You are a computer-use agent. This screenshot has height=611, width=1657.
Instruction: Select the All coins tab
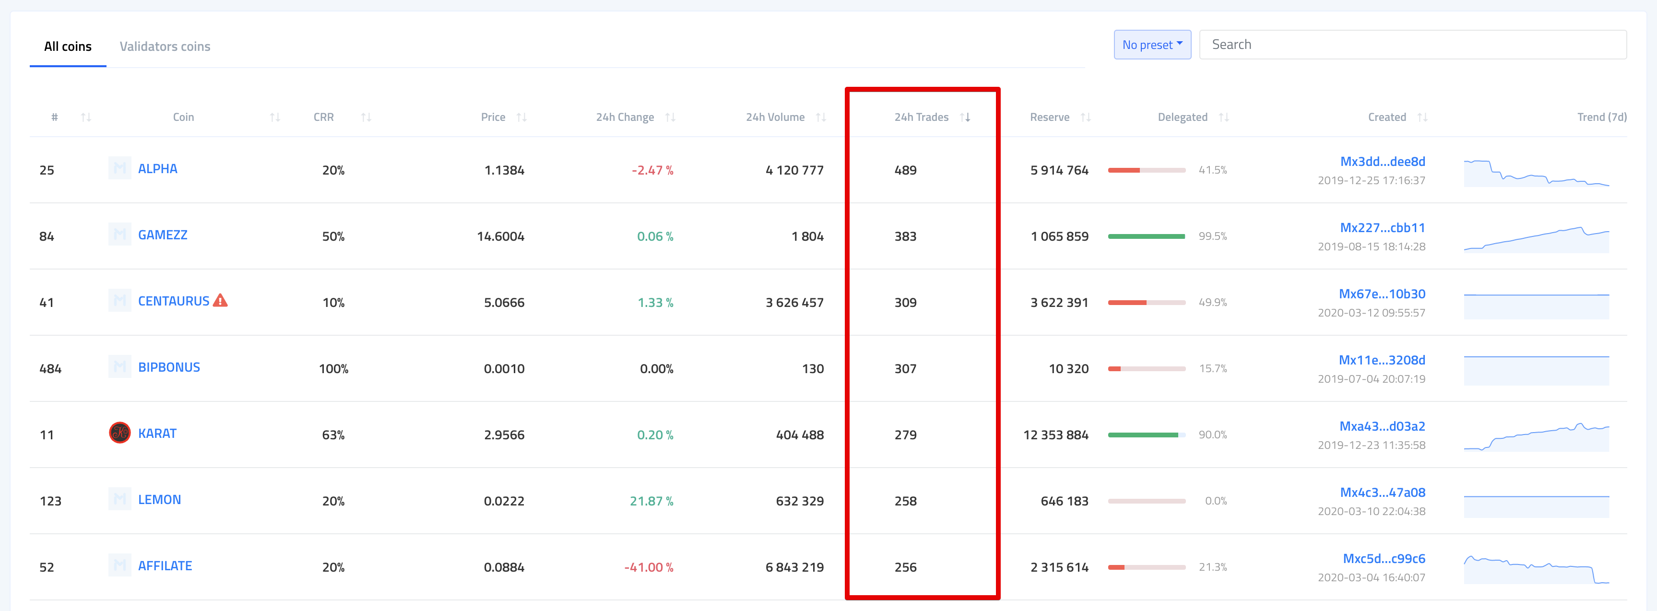click(68, 47)
